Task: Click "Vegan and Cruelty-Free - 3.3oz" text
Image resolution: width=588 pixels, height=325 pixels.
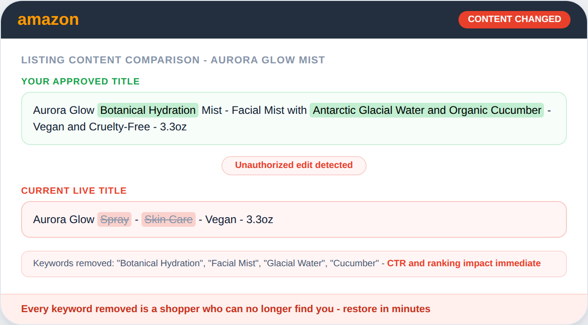Action: tap(110, 127)
